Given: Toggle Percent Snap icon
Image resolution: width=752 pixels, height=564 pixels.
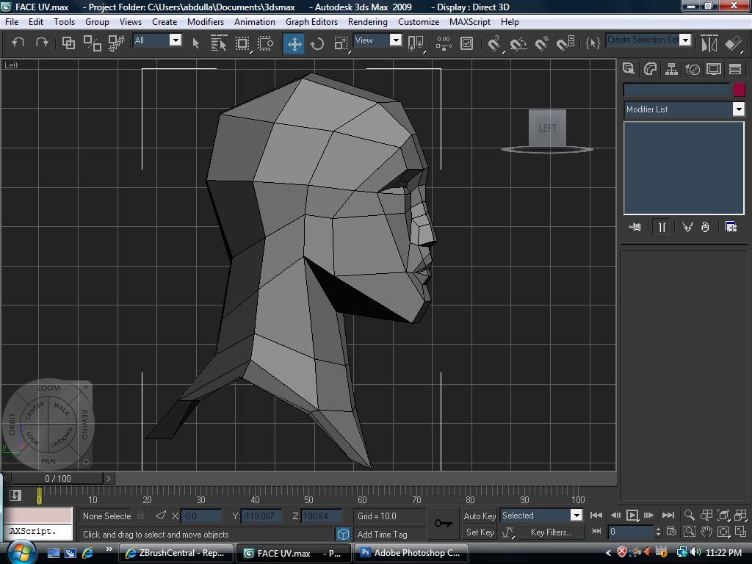Looking at the screenshot, I should pyautogui.click(x=542, y=43).
